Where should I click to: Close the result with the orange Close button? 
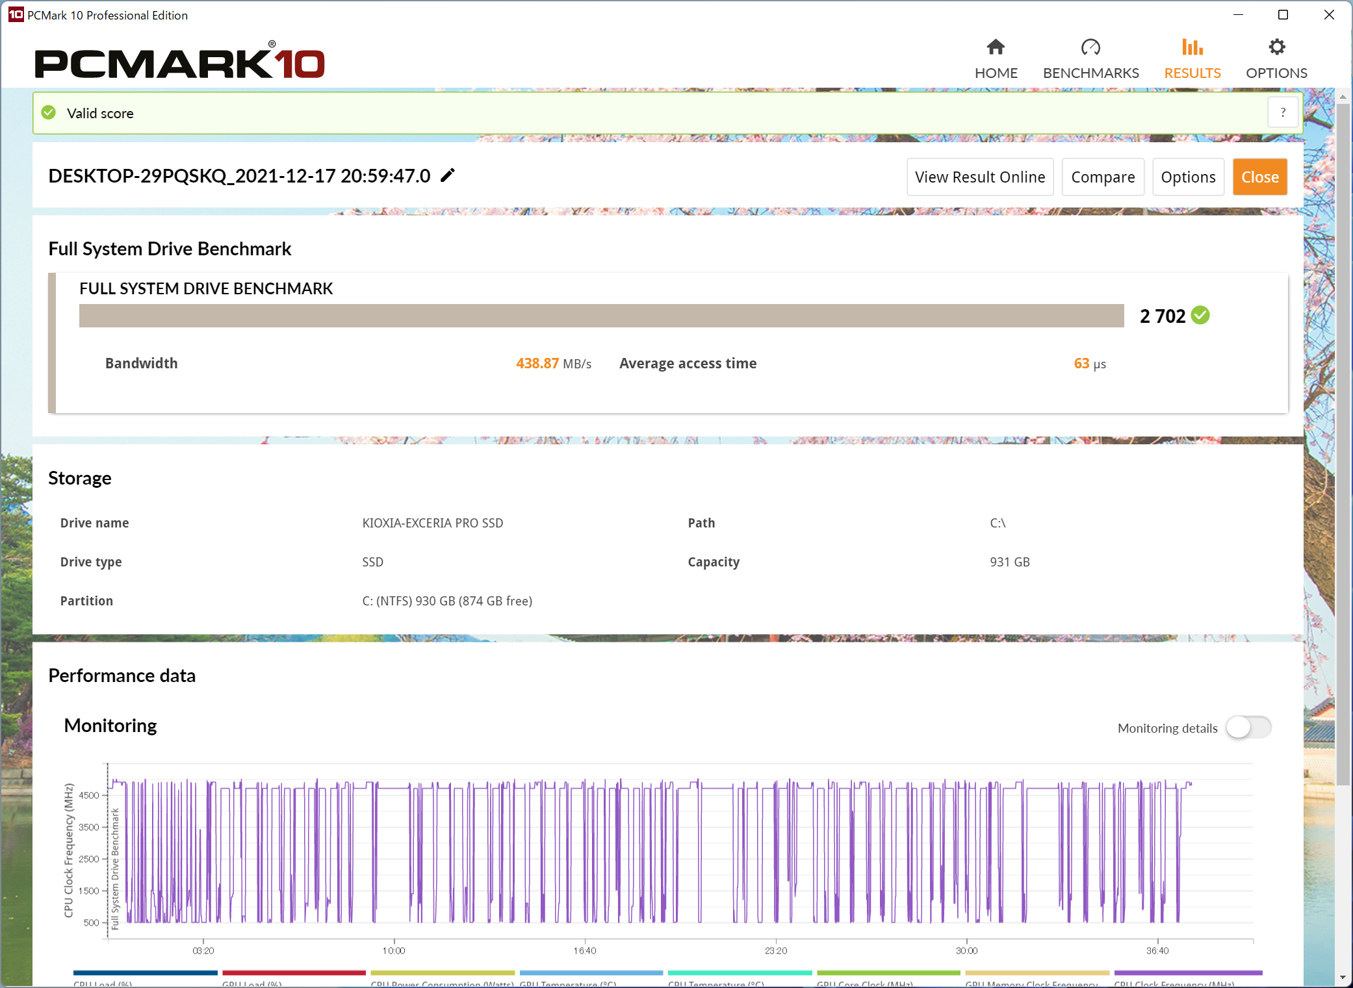pyautogui.click(x=1259, y=177)
